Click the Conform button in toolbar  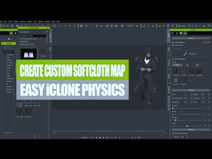tap(182, 26)
